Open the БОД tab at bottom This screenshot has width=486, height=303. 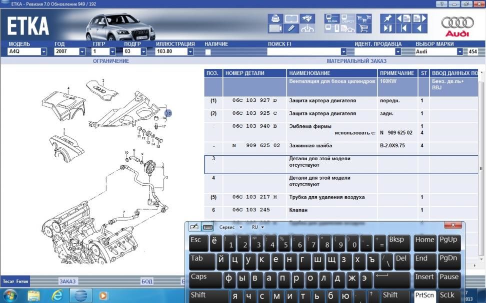(x=146, y=282)
